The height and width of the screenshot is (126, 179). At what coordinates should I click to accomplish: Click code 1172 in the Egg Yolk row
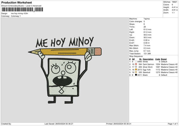(x=158, y=70)
